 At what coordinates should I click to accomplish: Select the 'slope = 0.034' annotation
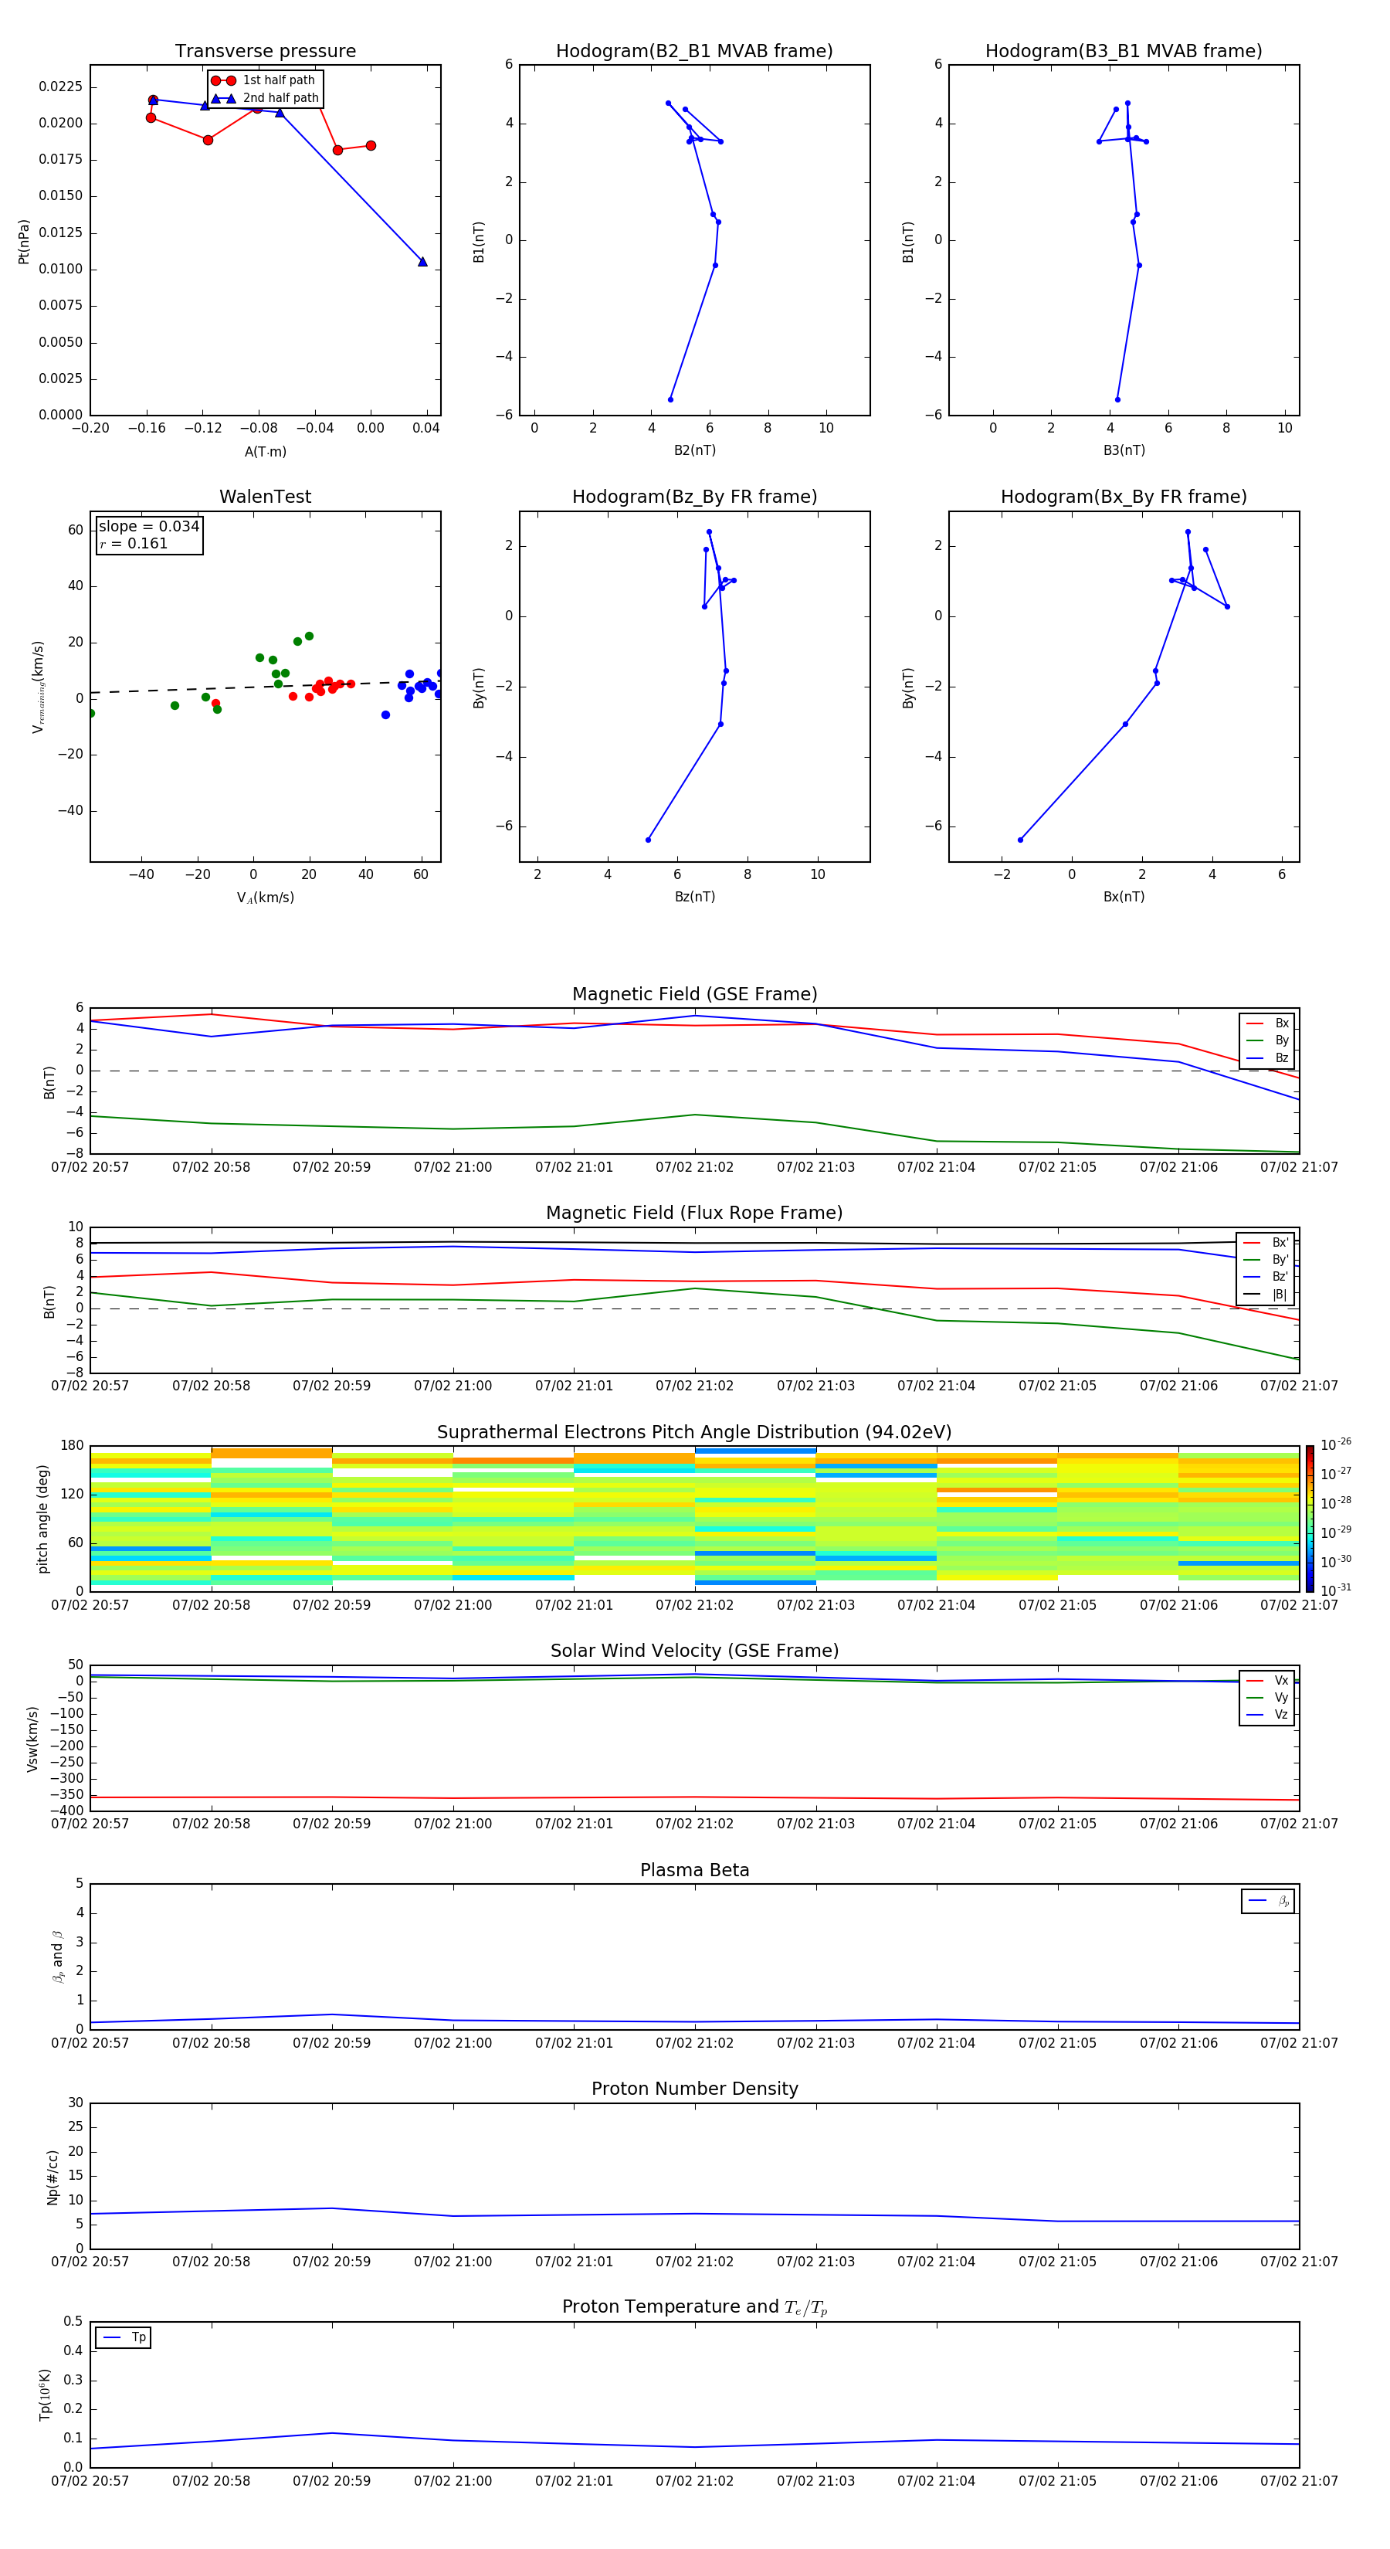[x=149, y=527]
